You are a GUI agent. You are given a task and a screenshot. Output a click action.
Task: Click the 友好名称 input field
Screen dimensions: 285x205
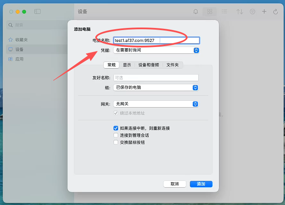click(x=156, y=78)
